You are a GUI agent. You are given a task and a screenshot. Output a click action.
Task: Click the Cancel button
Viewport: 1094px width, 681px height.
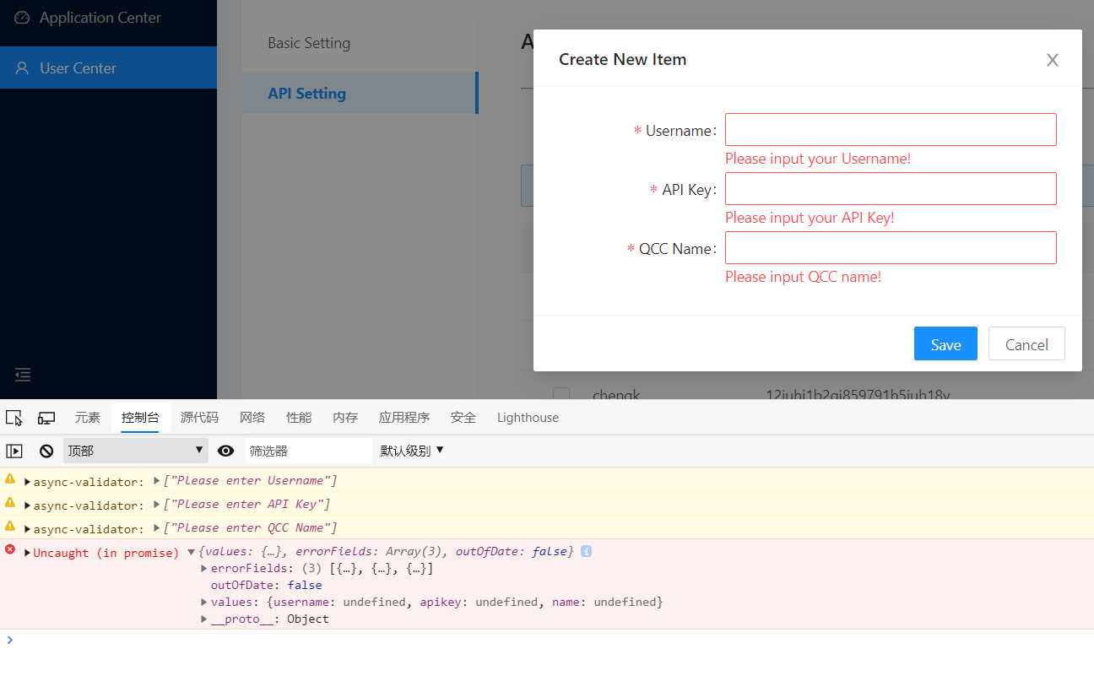pos(1026,343)
